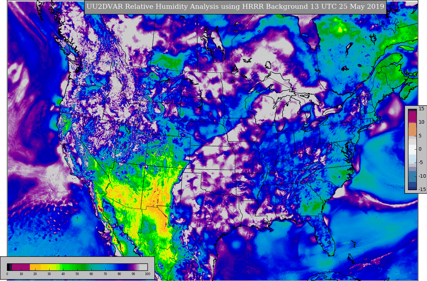Viewport: 427px width, 281px height.
Task: Pick the white swatch at the humidity colorbar end
Action: [x=144, y=267]
